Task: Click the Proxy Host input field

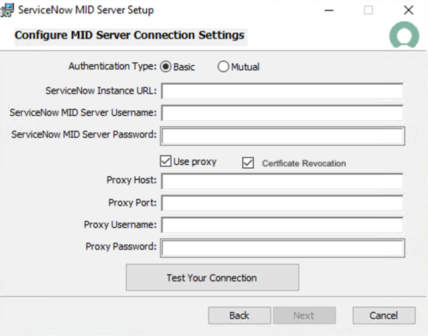Action: point(282,181)
